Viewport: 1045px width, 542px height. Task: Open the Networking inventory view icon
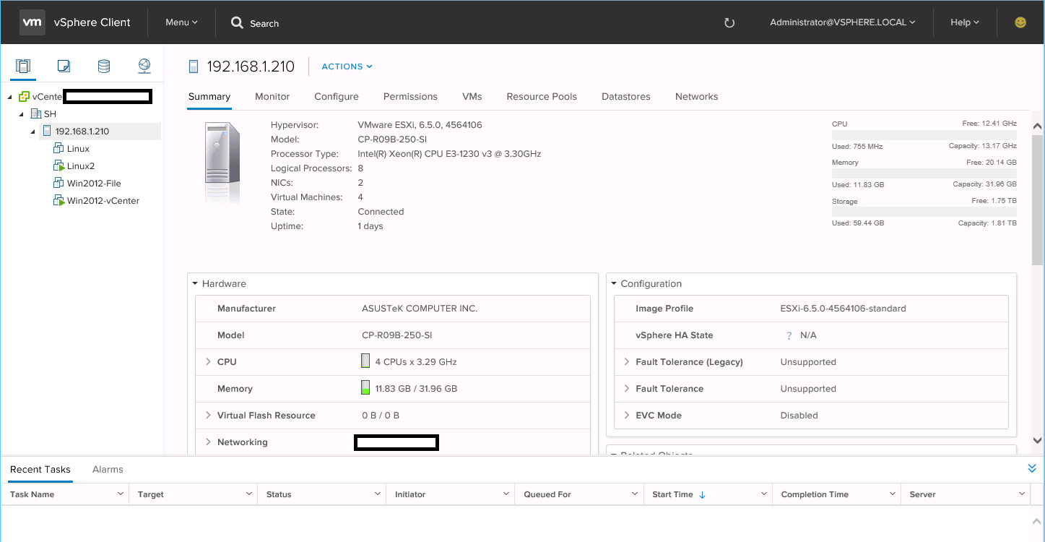144,66
